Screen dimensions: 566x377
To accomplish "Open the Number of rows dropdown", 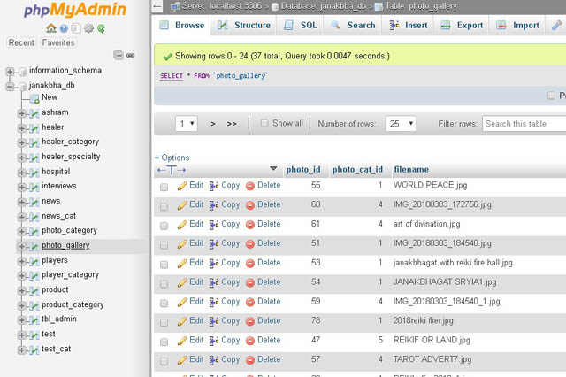I will tap(400, 124).
